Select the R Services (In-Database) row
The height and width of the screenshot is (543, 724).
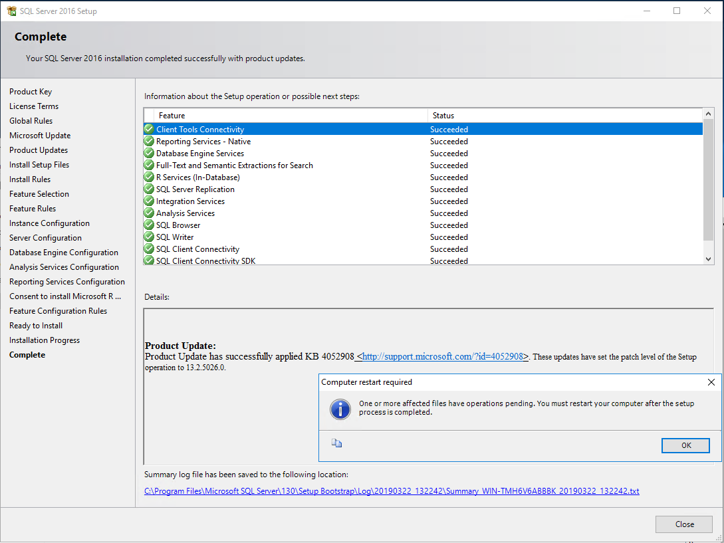pyautogui.click(x=423, y=177)
